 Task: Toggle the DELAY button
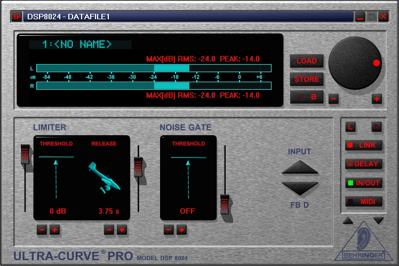(364, 164)
